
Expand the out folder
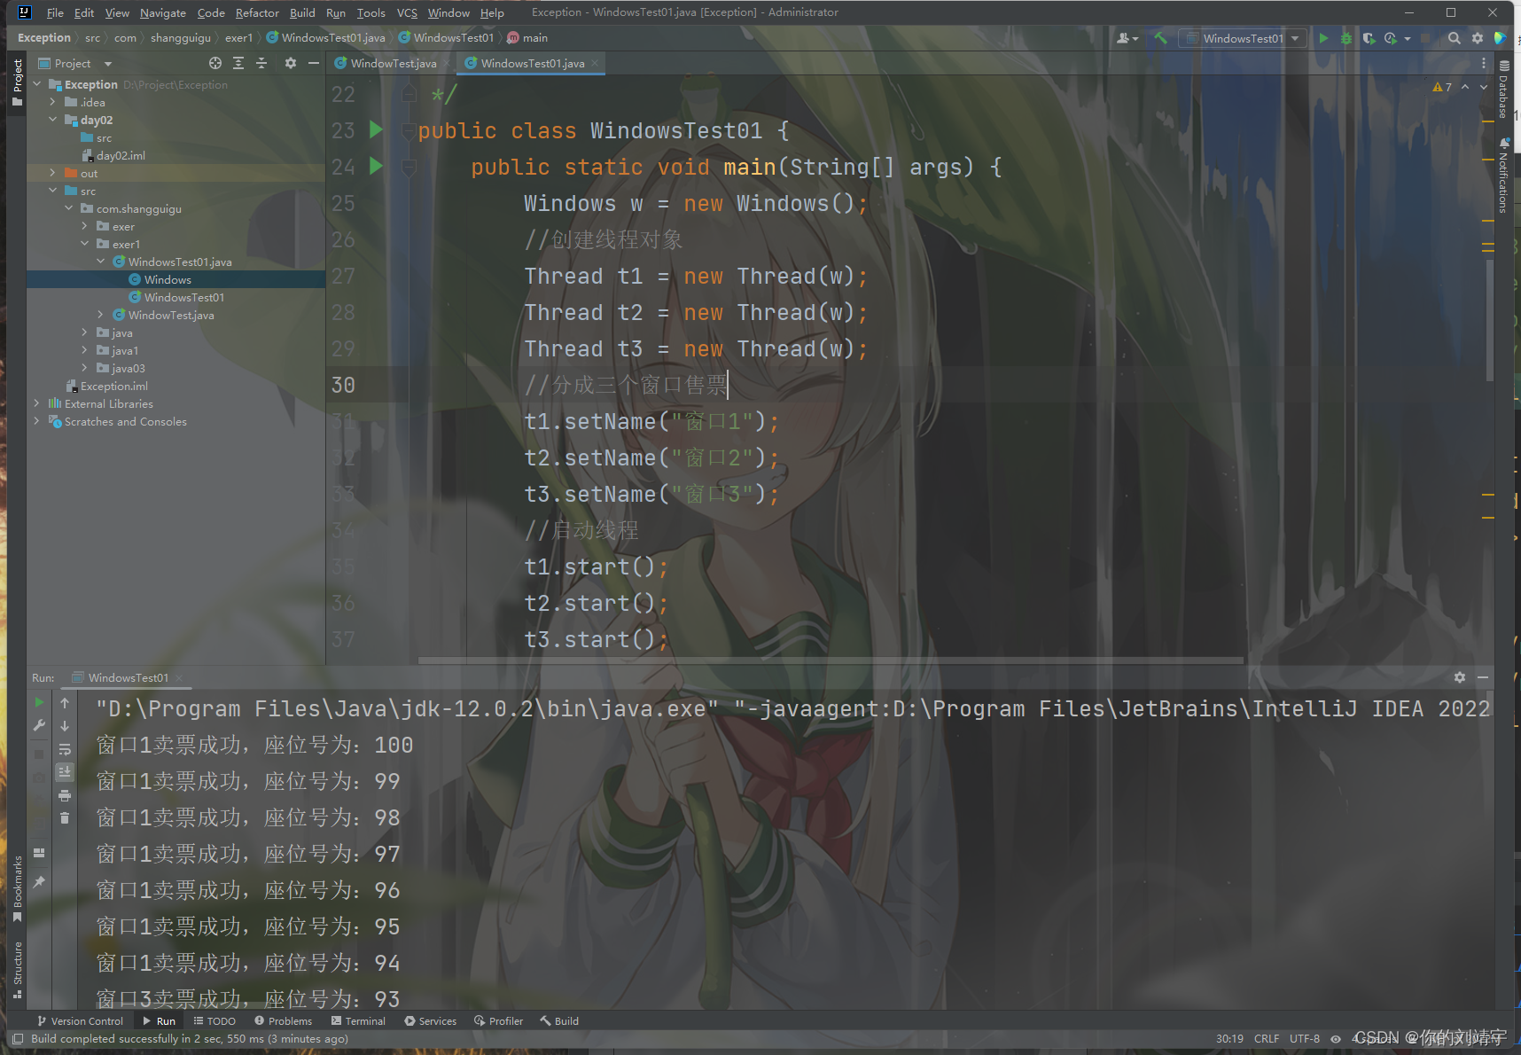tap(53, 173)
